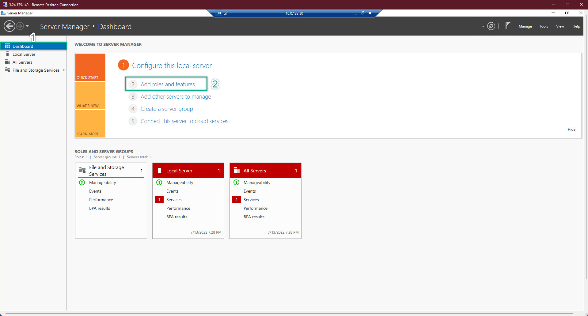Click red Services alert badge in Local Server

pyautogui.click(x=159, y=200)
